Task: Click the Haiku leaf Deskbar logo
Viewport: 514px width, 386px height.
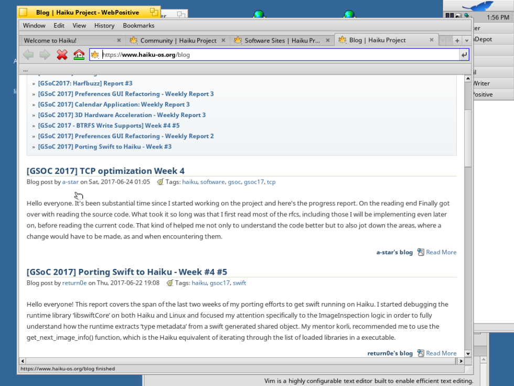Action: (480, 6)
